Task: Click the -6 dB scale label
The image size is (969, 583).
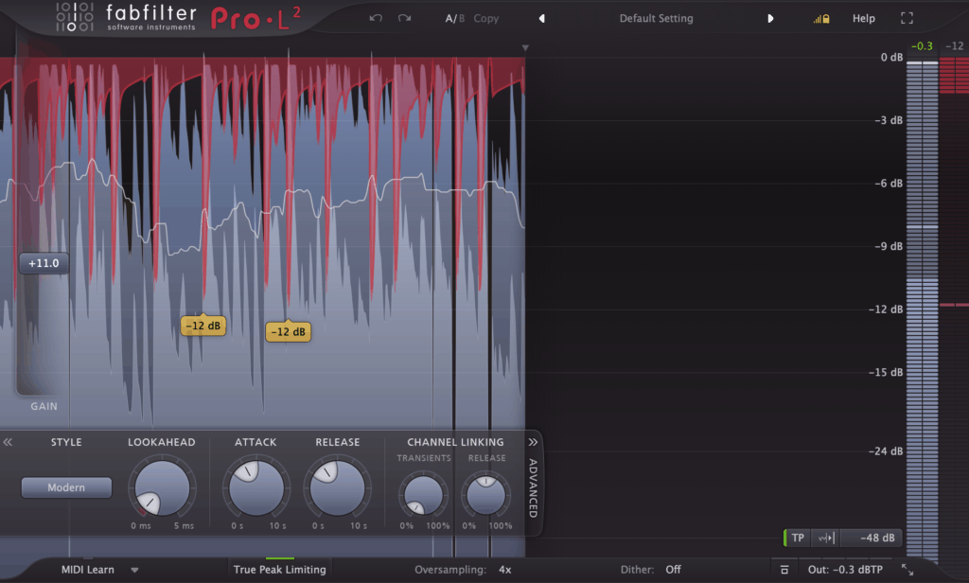Action: pyautogui.click(x=889, y=183)
